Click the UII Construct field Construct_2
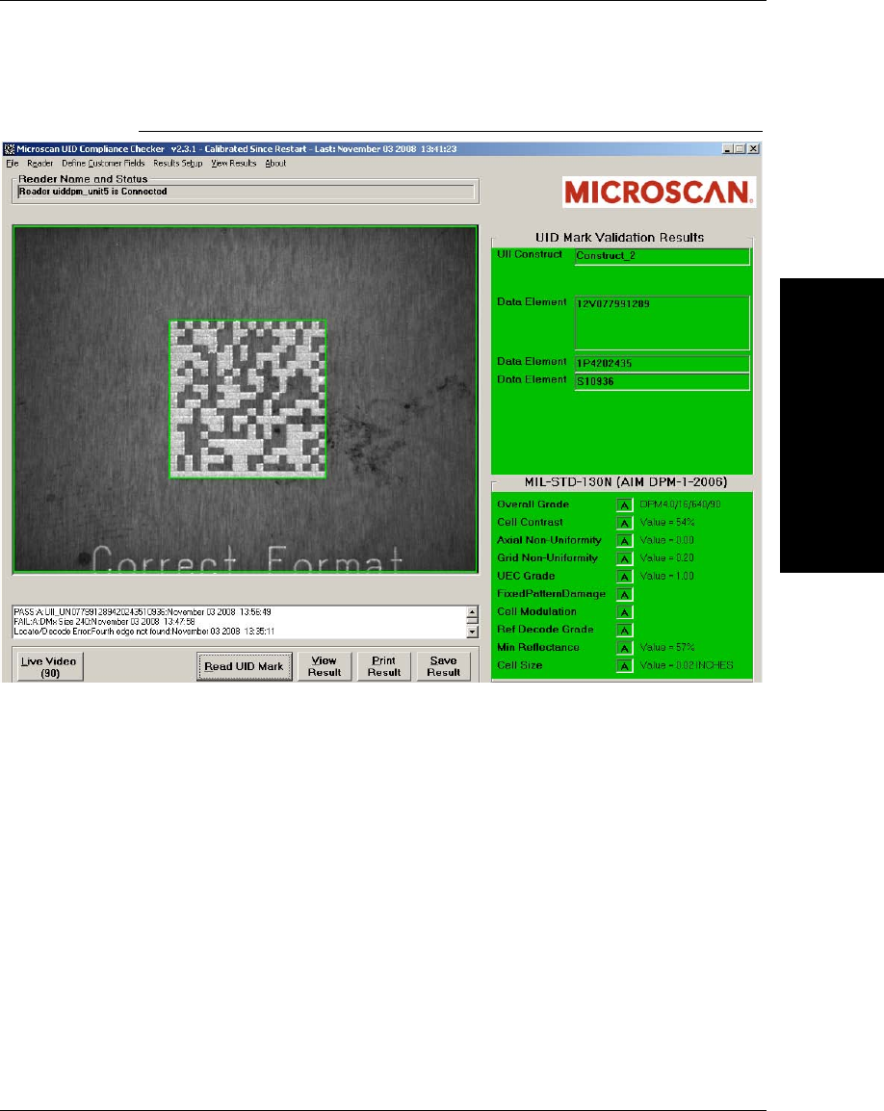Image resolution: width=884 pixels, height=1111 pixels. pos(663,256)
